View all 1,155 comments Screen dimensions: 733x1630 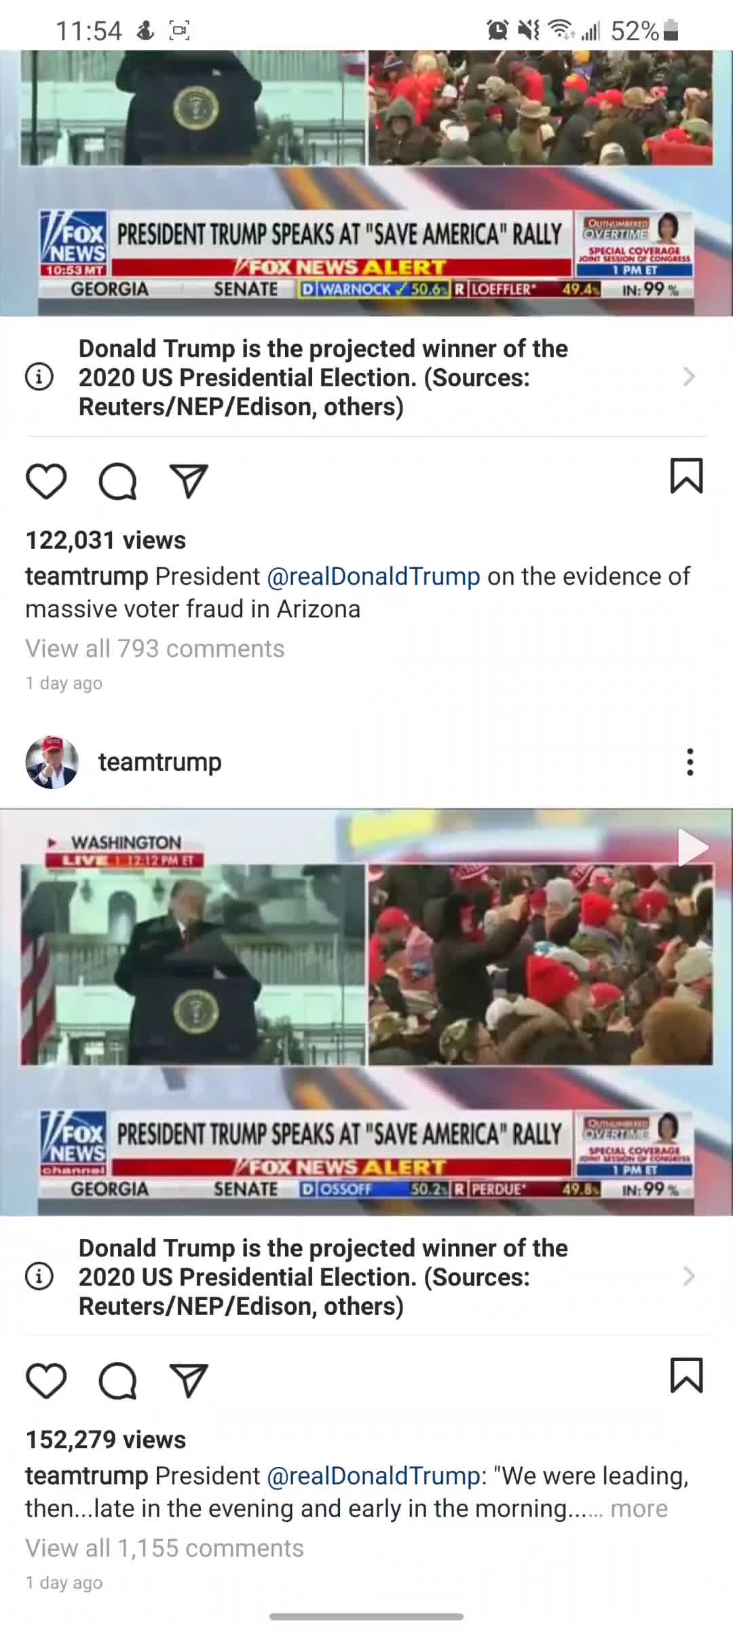coord(164,1548)
